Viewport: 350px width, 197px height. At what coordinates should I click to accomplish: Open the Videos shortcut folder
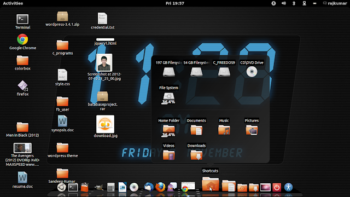(168, 155)
